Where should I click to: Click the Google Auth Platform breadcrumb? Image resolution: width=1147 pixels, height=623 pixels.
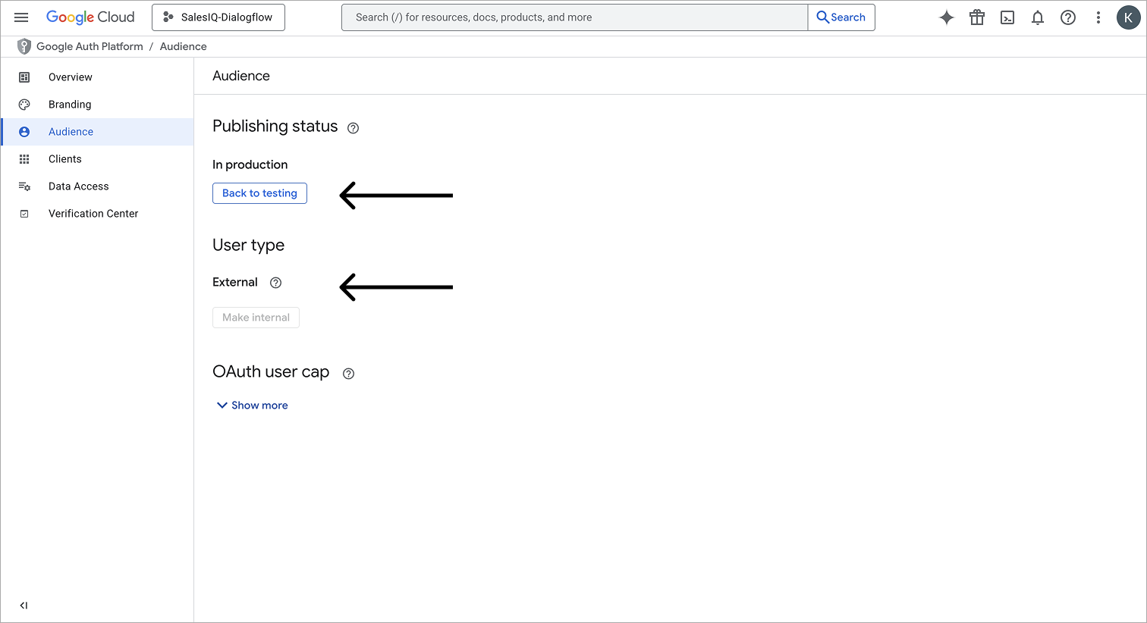[x=90, y=46]
